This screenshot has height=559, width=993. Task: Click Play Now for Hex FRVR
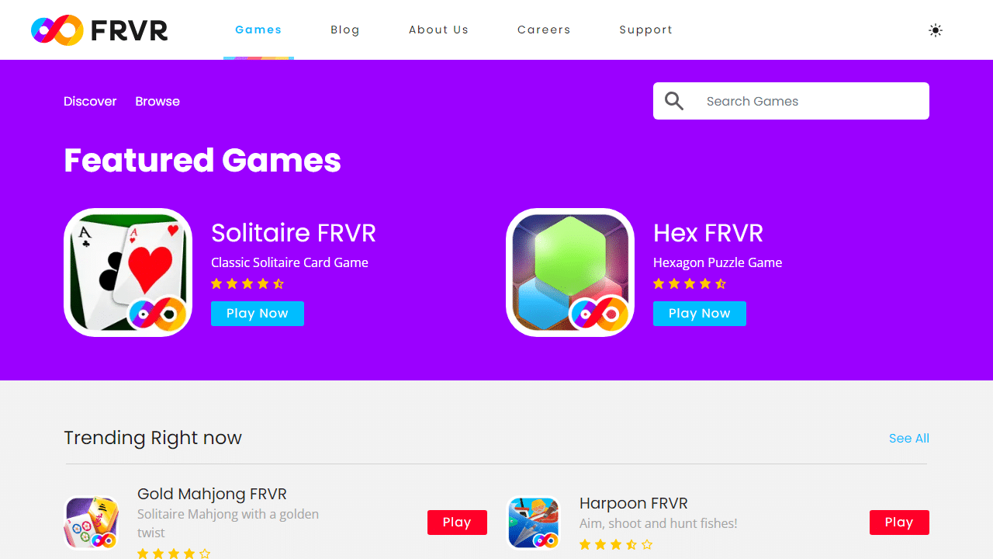[700, 314]
